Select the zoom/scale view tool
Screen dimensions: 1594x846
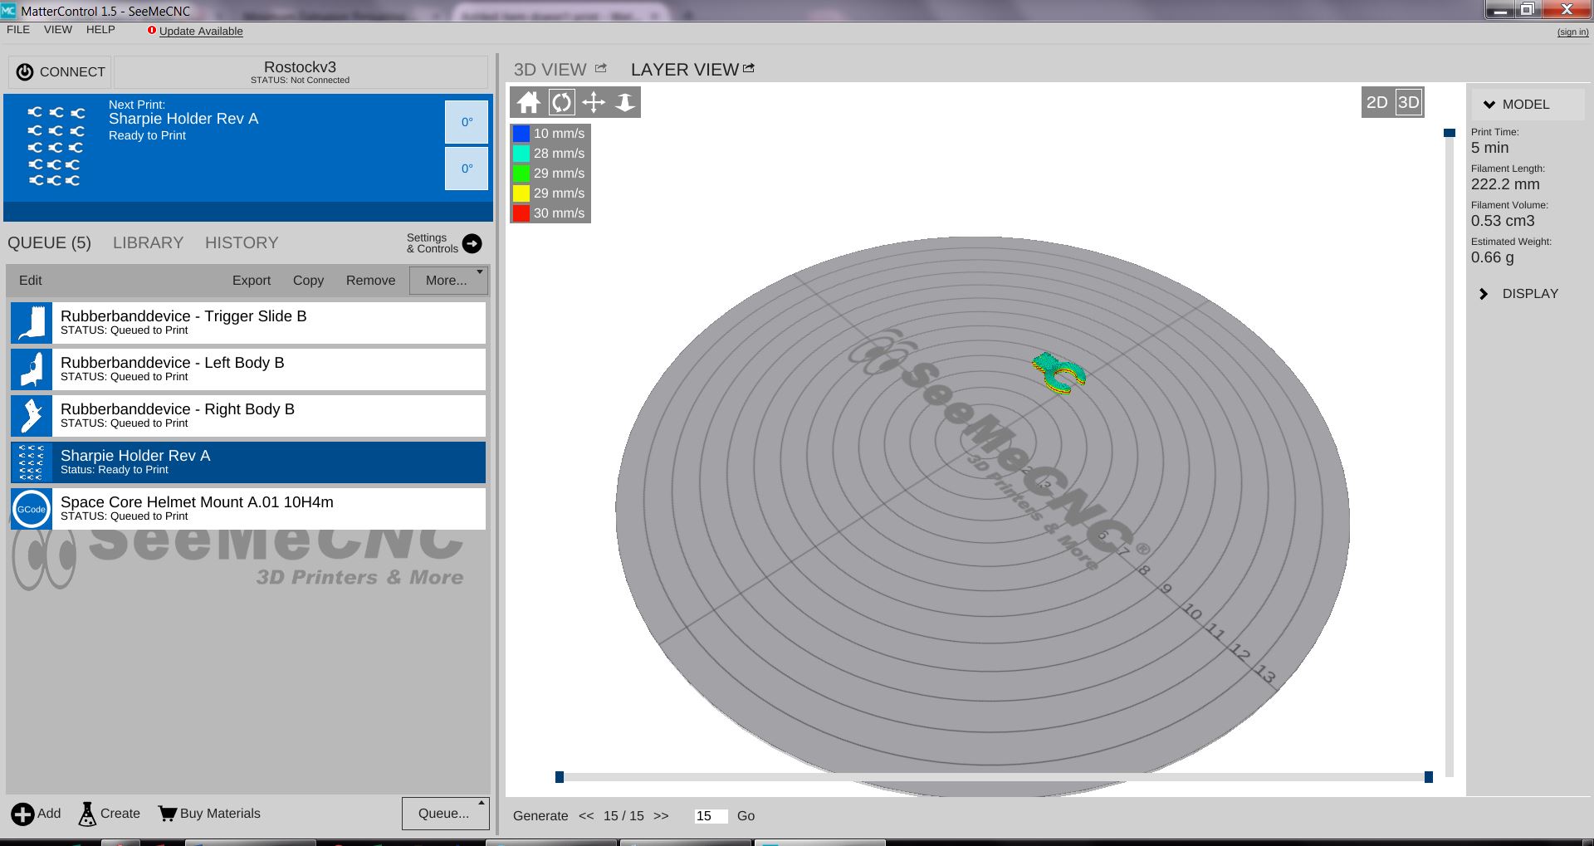point(625,102)
